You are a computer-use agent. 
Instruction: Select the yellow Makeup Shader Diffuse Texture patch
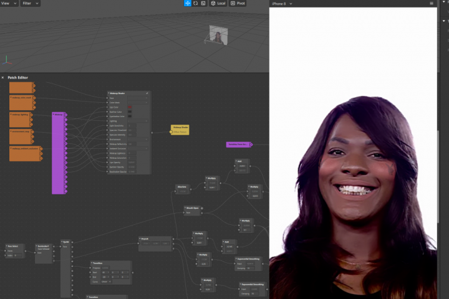180,130
